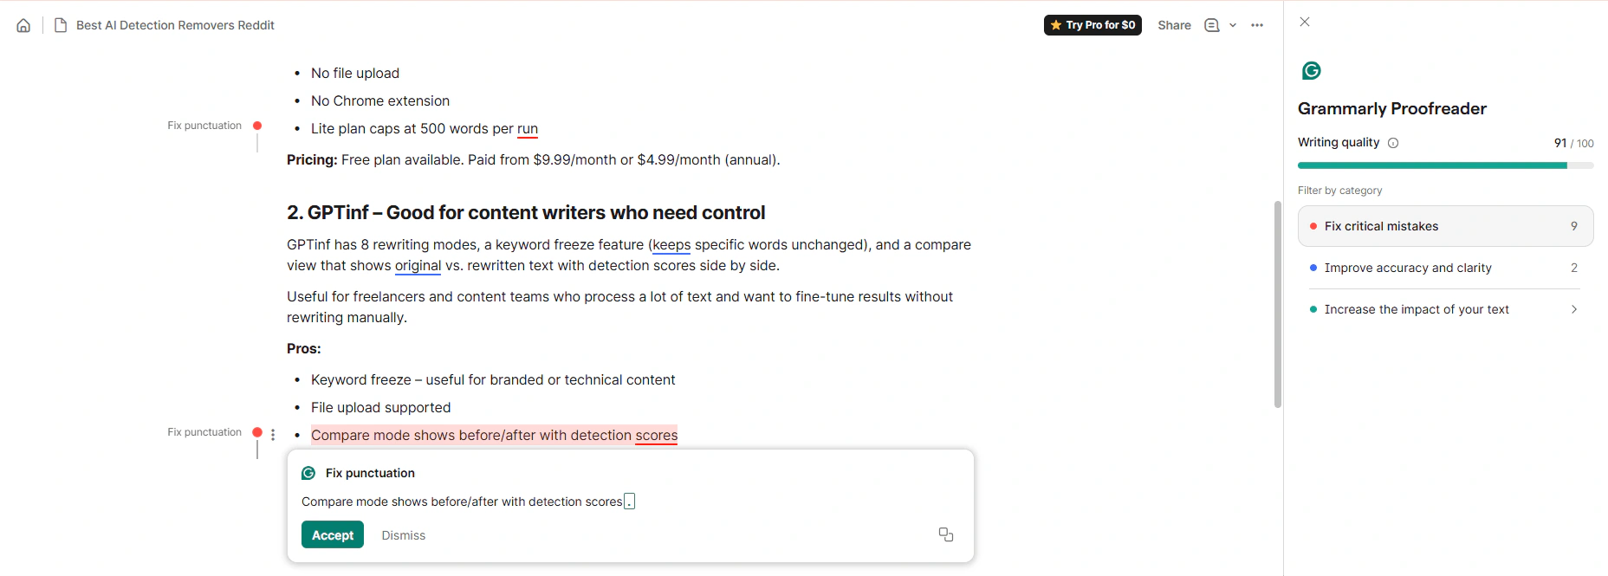The height and width of the screenshot is (576, 1608).
Task: Click suggested period in correction preview
Action: 630,502
